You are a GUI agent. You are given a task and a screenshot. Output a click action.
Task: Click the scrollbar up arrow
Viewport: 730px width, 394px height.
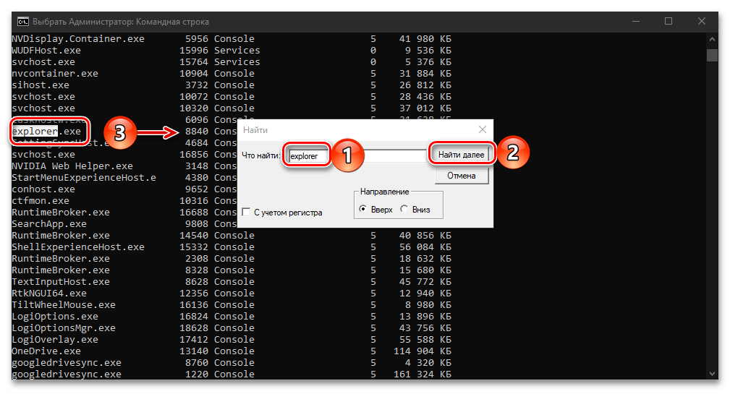(712, 39)
